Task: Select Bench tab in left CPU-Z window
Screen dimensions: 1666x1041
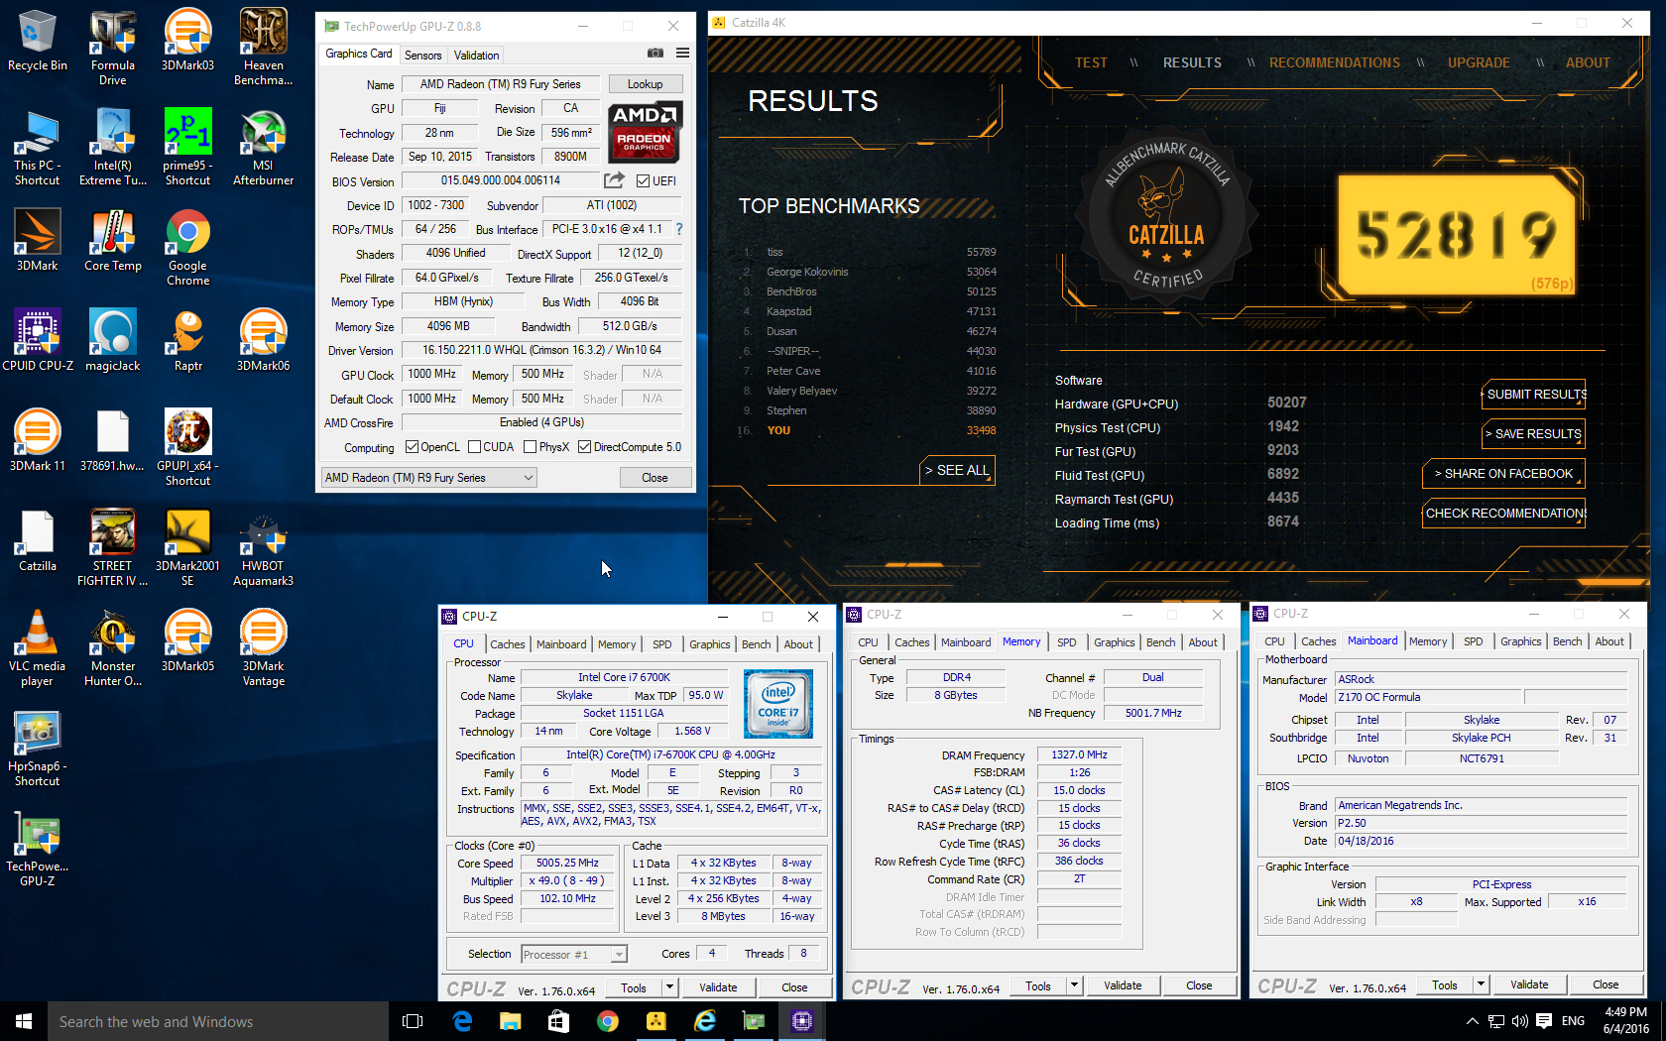Action: click(756, 644)
